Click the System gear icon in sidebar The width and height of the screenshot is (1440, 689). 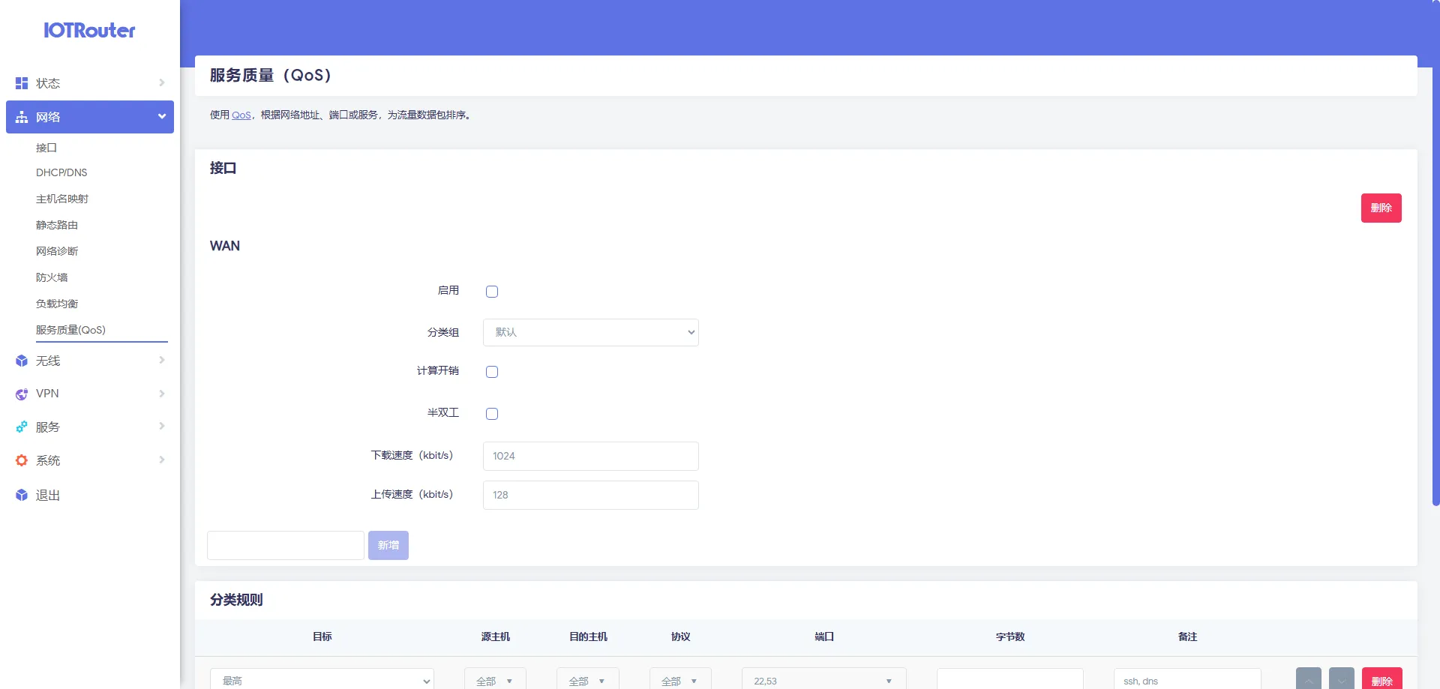(22, 461)
